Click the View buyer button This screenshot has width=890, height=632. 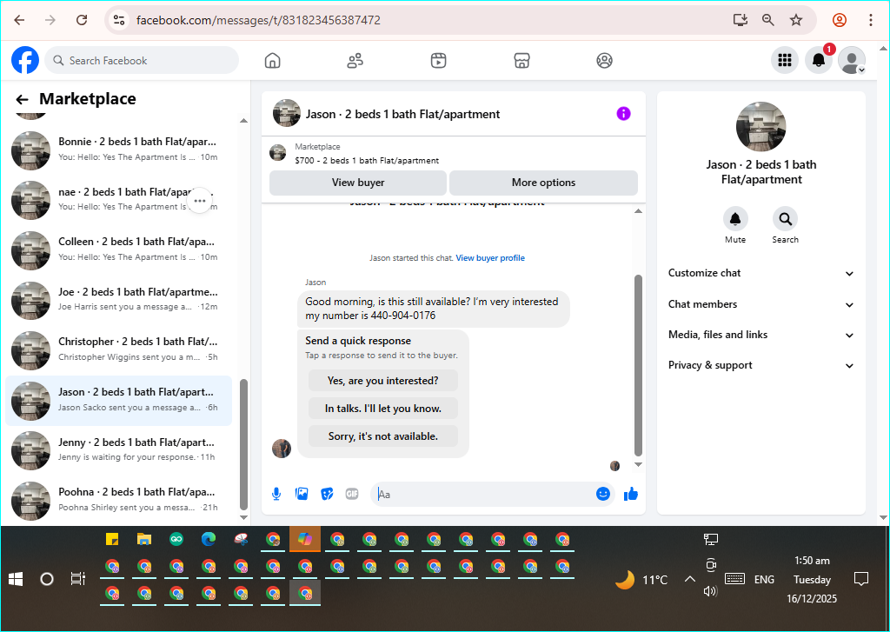coord(357,183)
